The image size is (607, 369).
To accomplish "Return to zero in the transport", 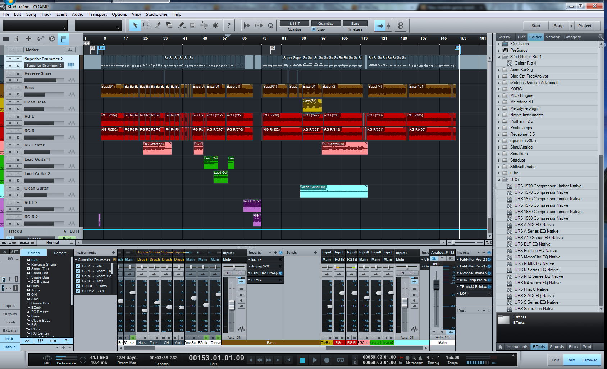I will point(288,360).
